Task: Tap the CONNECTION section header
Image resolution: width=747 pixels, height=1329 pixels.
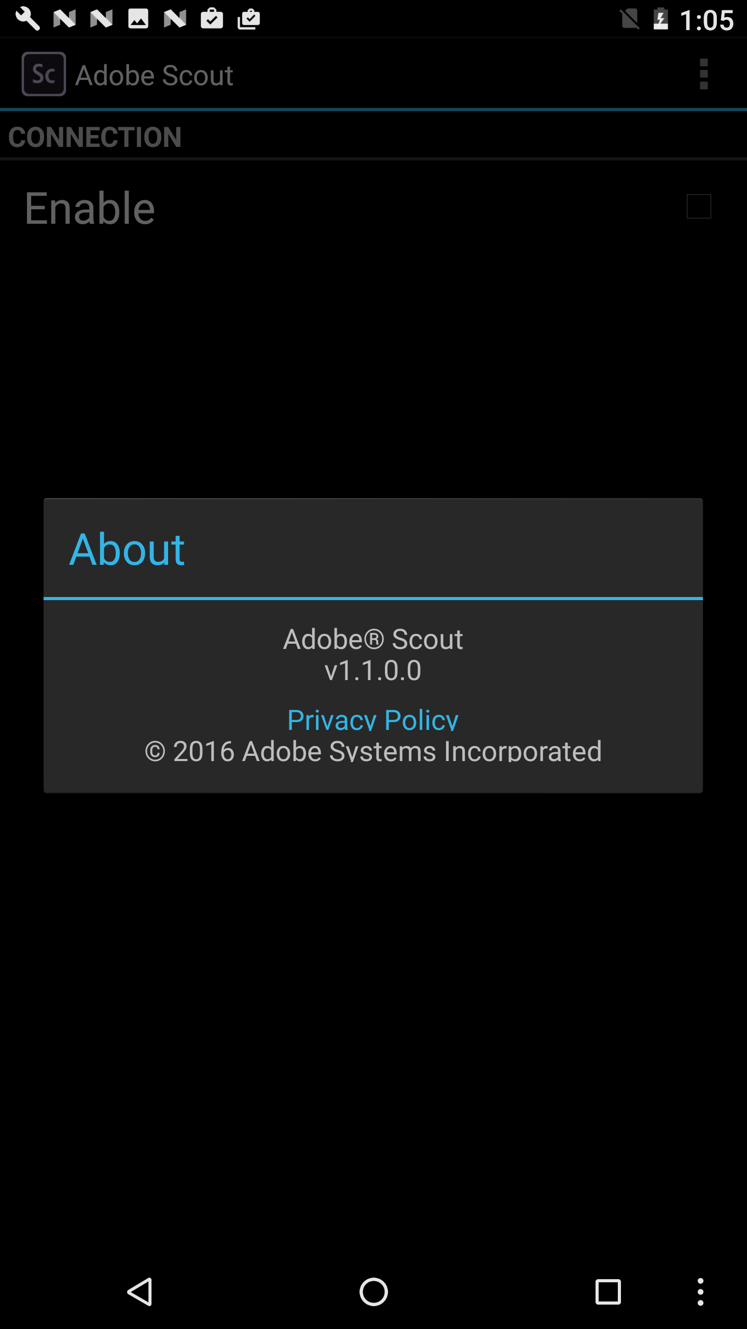Action: tap(94, 137)
